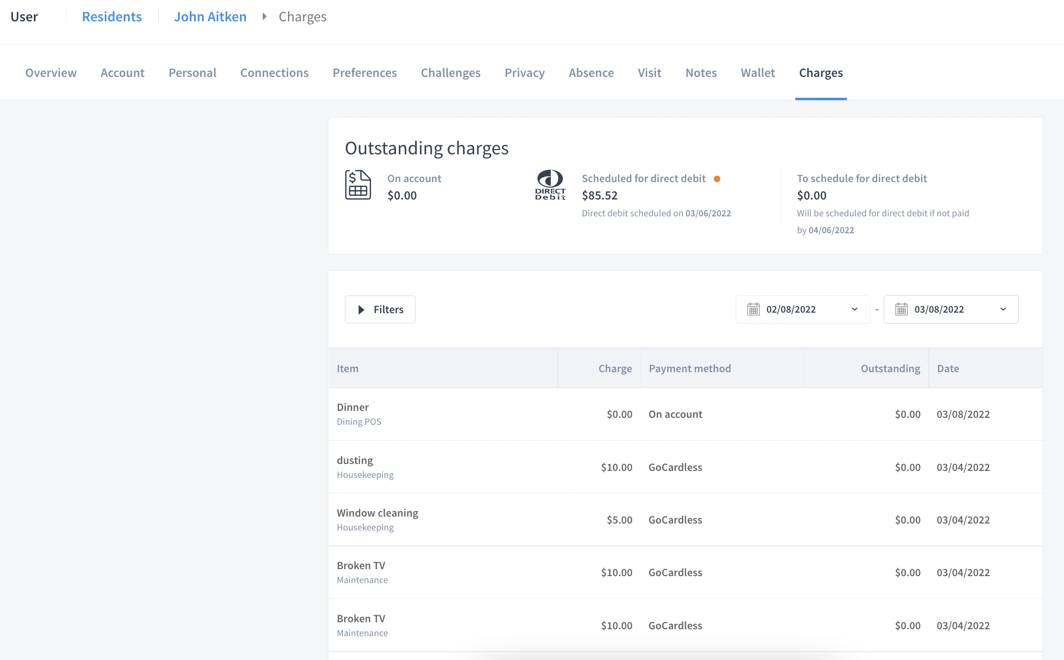Open the Residents breadcrumb link
Screen dimensions: 1064x660
point(112,16)
